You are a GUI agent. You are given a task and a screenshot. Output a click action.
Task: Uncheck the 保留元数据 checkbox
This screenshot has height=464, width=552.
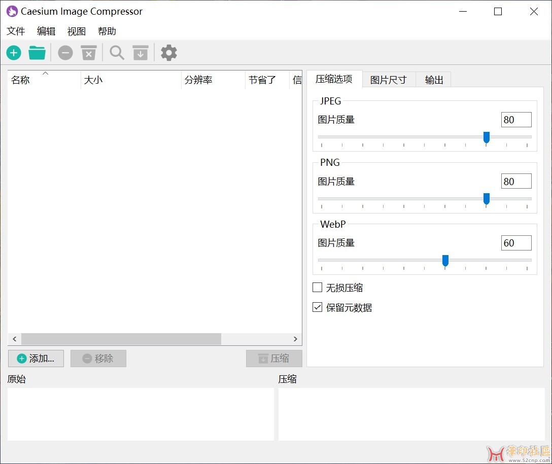coord(318,307)
